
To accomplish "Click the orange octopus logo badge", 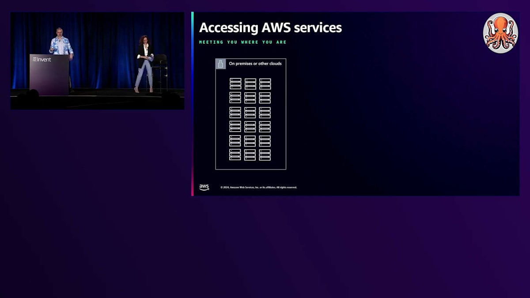I will click(x=500, y=33).
